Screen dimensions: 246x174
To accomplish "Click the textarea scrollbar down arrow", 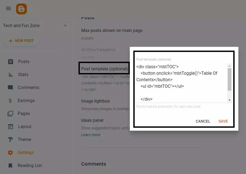I will click(229, 100).
